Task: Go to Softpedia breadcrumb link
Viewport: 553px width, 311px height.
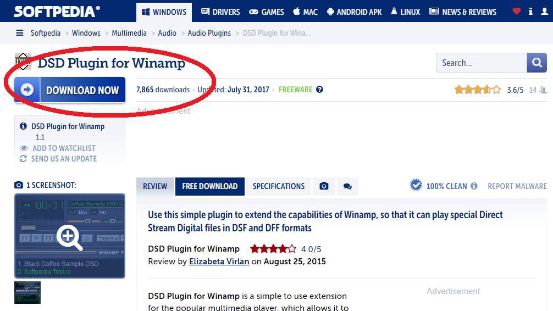Action: (46, 33)
